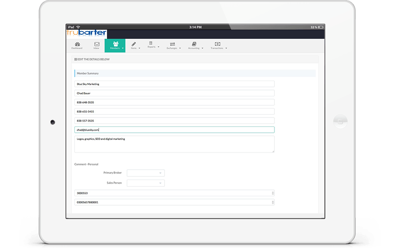Click the Accounting book icon
This screenshot has width=411, height=248.
pyautogui.click(x=194, y=44)
